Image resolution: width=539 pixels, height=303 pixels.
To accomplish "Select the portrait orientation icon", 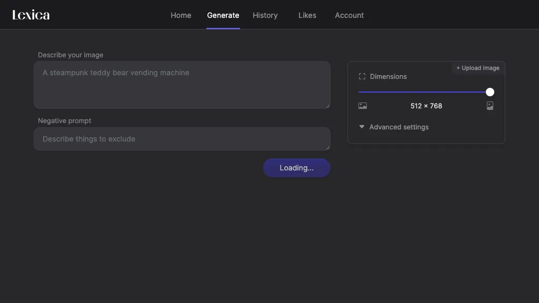I will [x=490, y=106].
